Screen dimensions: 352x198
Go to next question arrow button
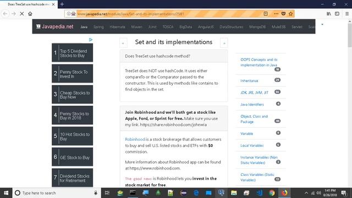coord(224,43)
